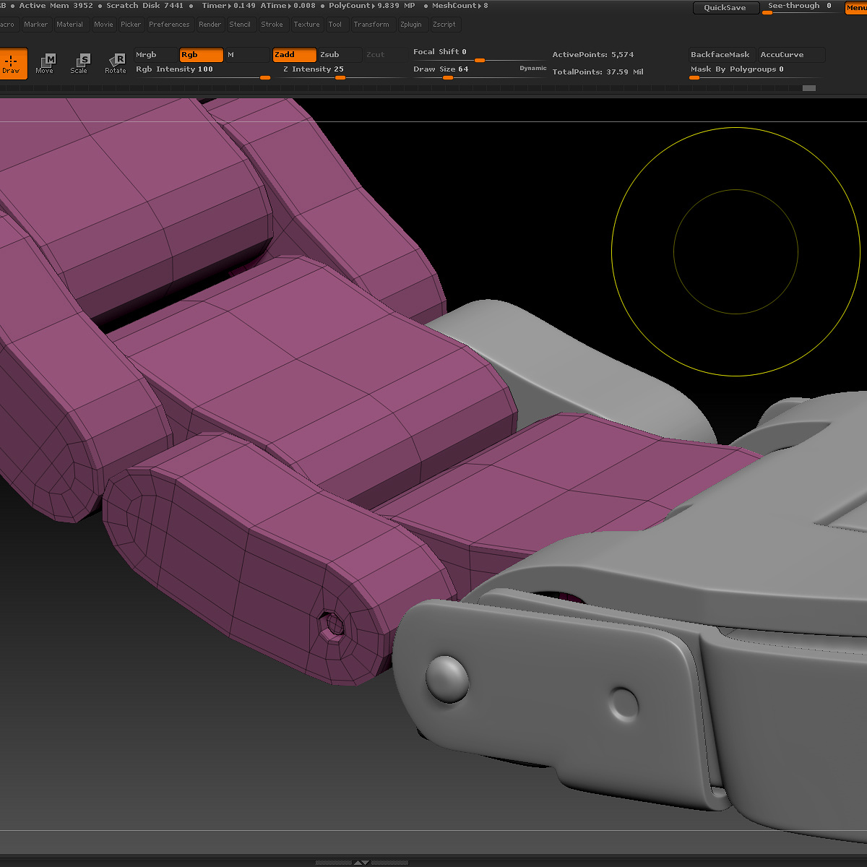Switch on Zsub mode

coord(340,55)
